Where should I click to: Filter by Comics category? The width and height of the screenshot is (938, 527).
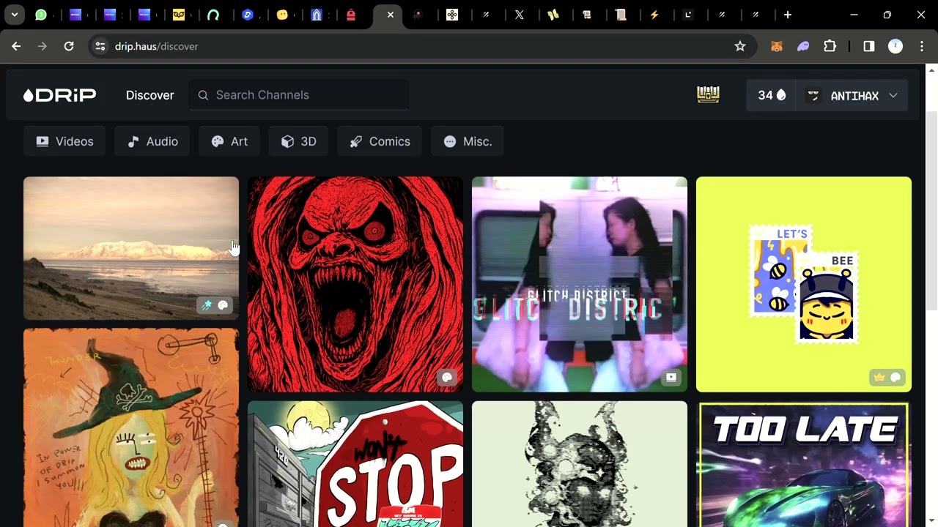[x=380, y=141]
